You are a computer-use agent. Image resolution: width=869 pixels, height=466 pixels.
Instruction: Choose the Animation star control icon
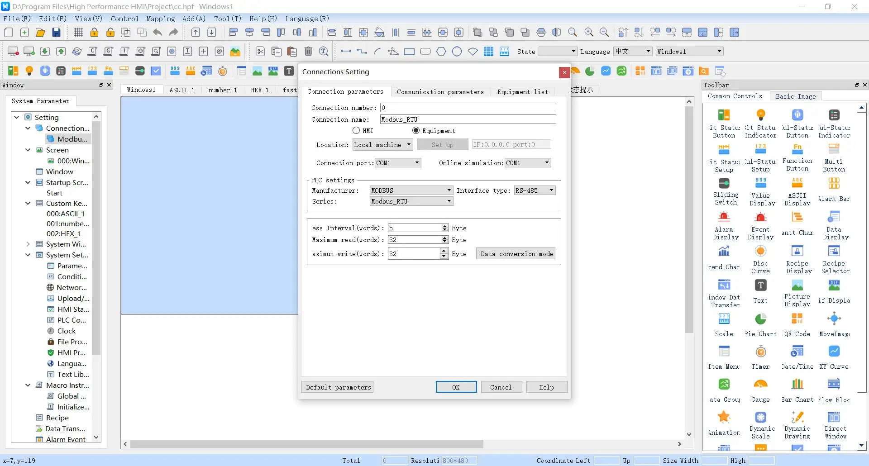(724, 417)
